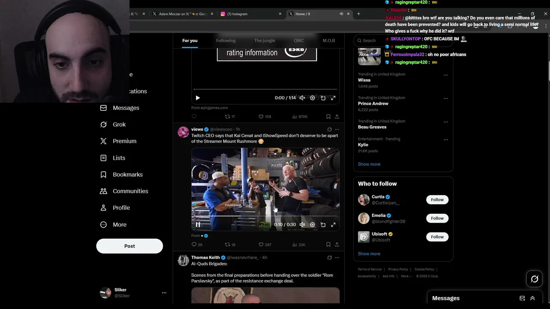This screenshot has height=309, width=550.
Task: Close the Instagram browser tab
Action: (x=280, y=14)
